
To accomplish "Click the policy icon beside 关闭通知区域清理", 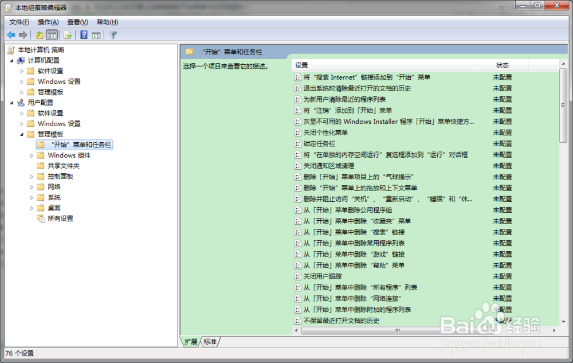I will click(298, 166).
